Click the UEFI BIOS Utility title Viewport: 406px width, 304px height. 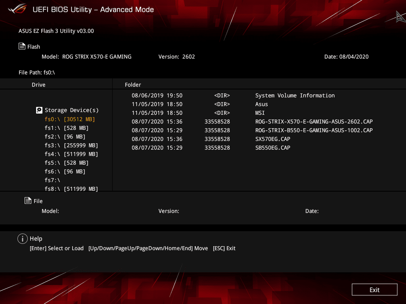pyautogui.click(x=93, y=9)
